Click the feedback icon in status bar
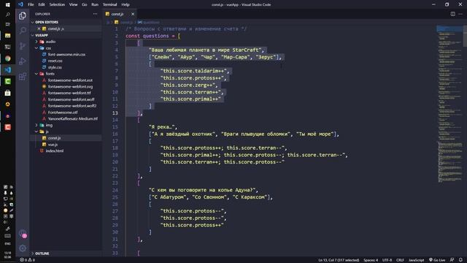Screen dimensions: 467x263 tap(452, 260)
